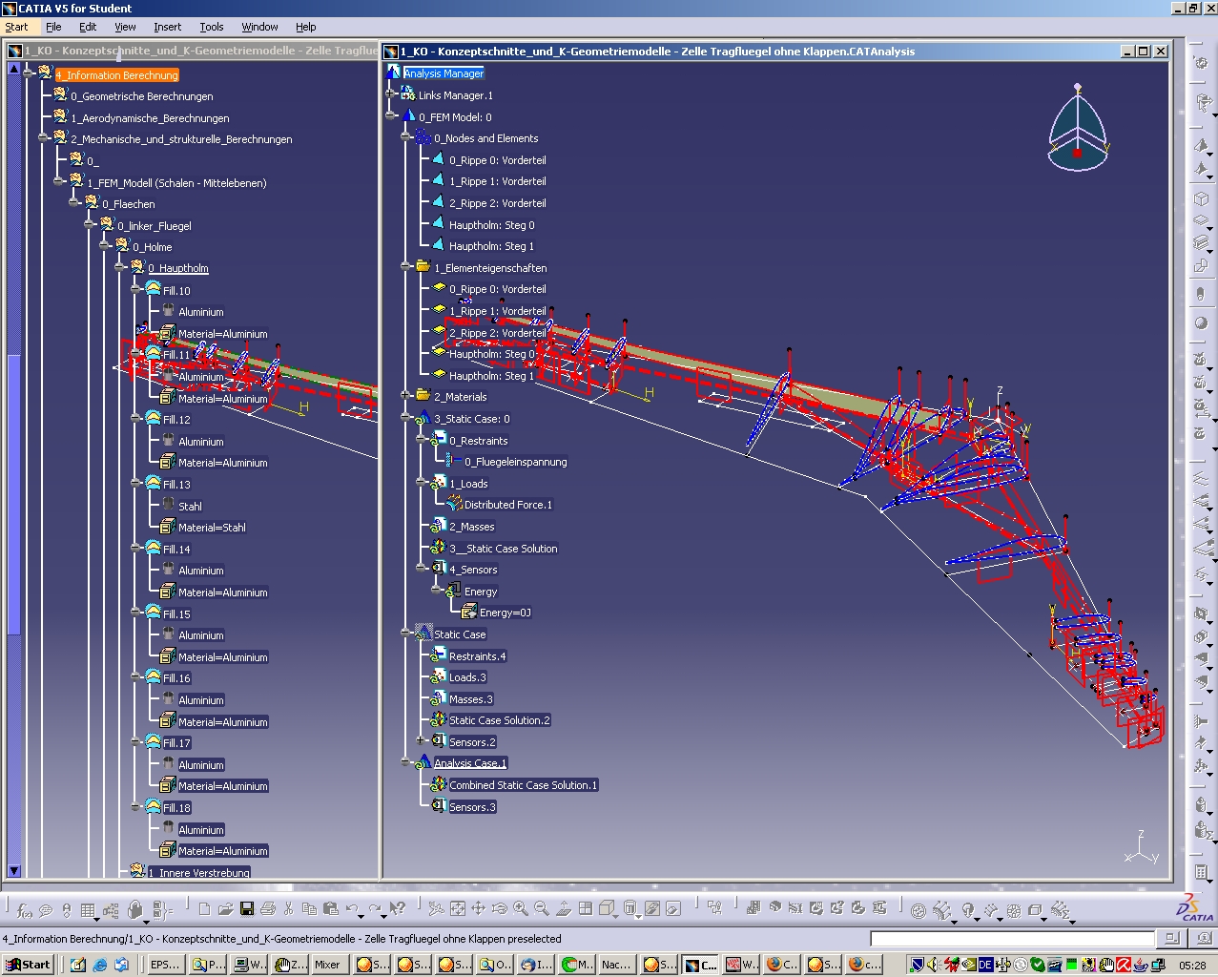
Task: Click the Fit All In icon
Action: pyautogui.click(x=458, y=909)
